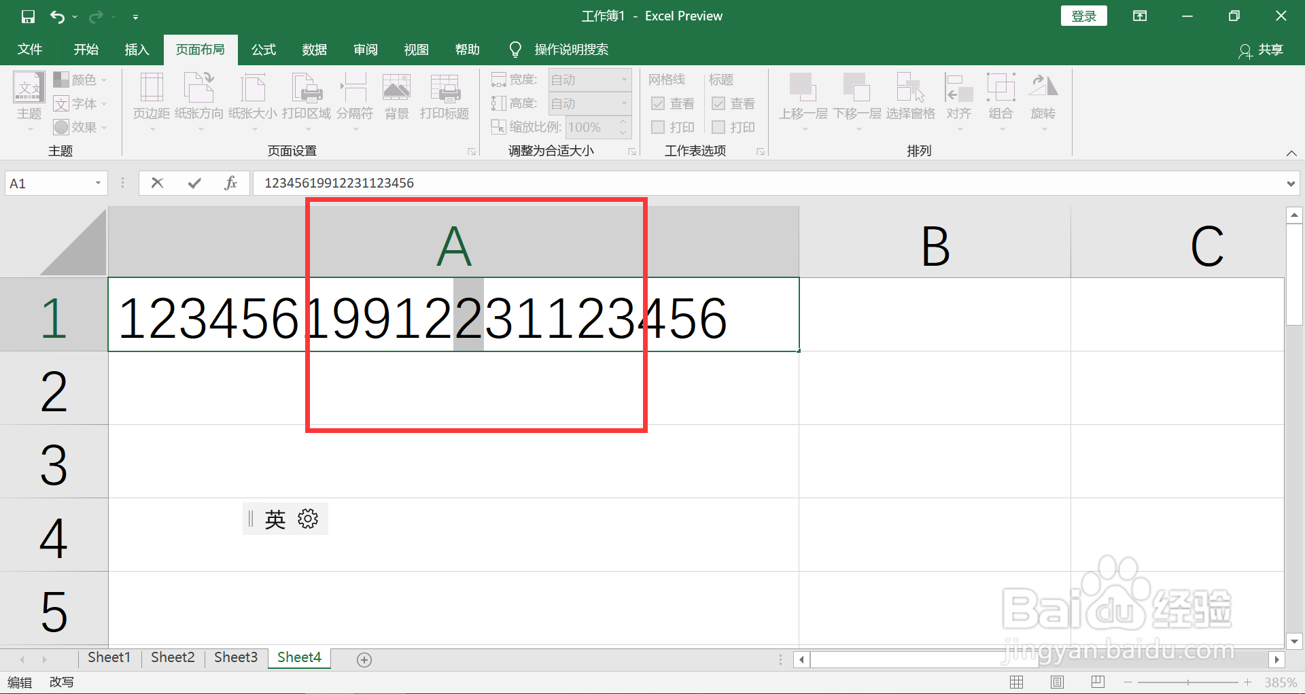This screenshot has width=1305, height=694.
Task: Open the Name Box dropdown arrow
Action: pos(97,183)
